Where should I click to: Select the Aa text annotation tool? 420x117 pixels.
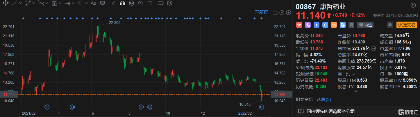click(93, 3)
